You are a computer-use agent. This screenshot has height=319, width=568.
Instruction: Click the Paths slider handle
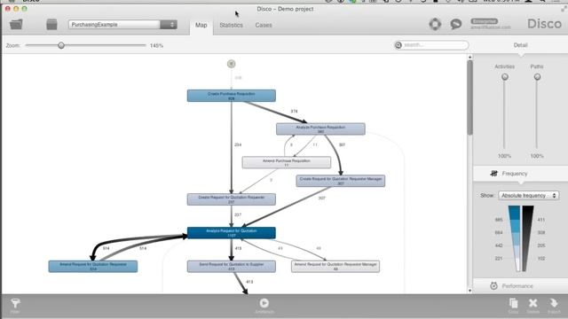(537, 77)
